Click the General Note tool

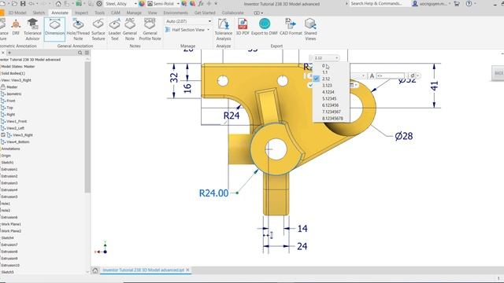[x=130, y=29]
